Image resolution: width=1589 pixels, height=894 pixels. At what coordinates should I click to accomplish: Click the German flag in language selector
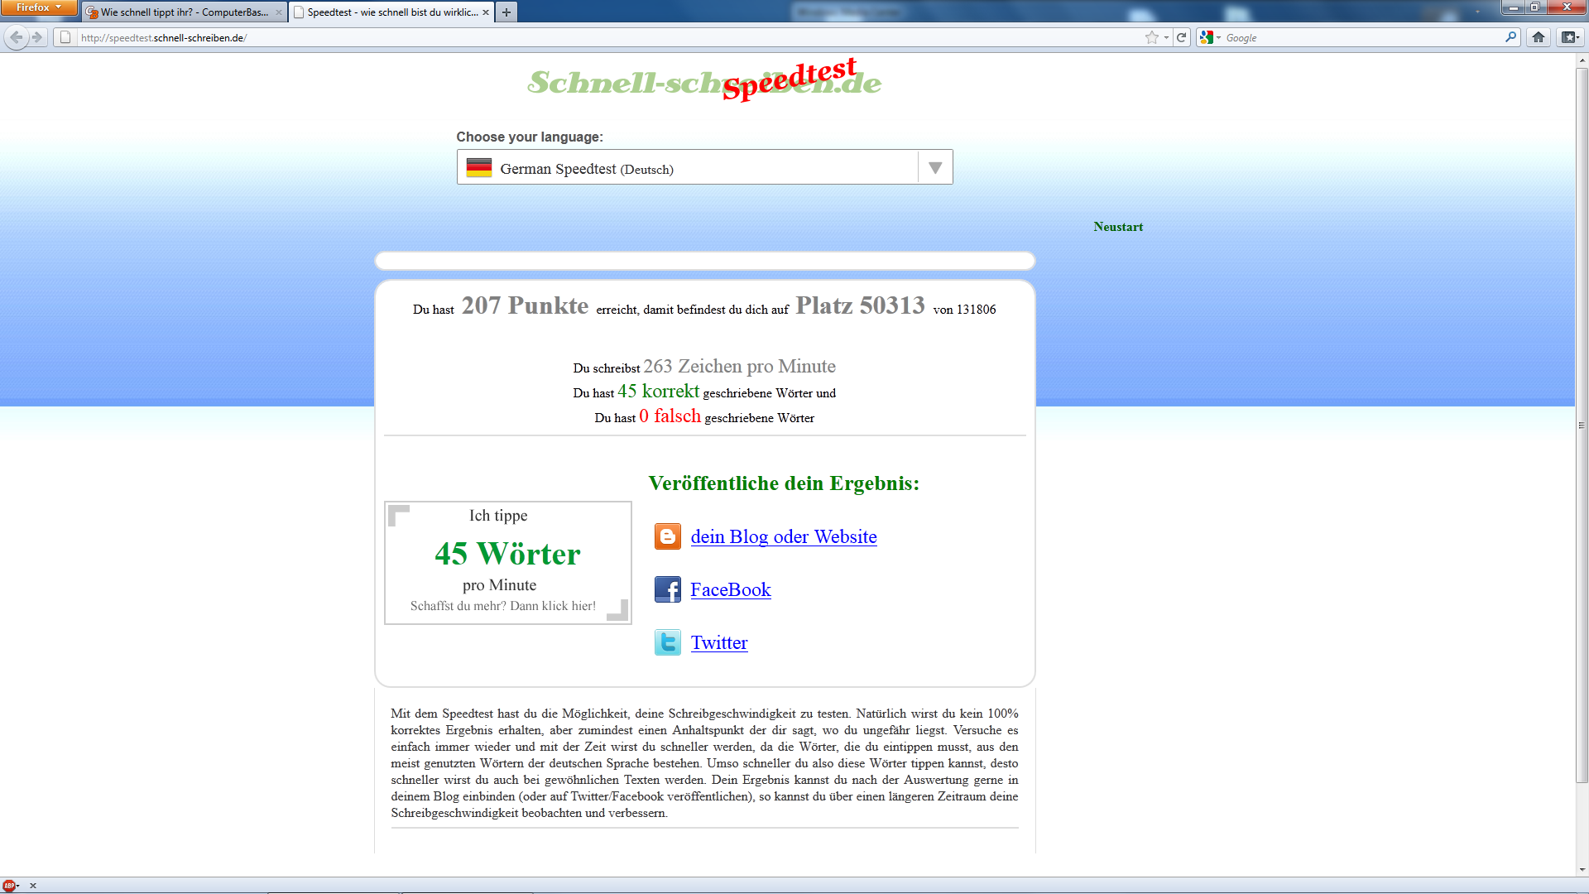(x=478, y=168)
